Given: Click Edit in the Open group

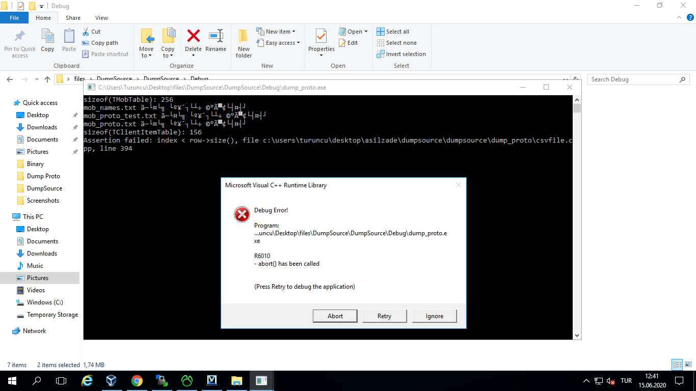Looking at the screenshot, I should click(x=348, y=43).
